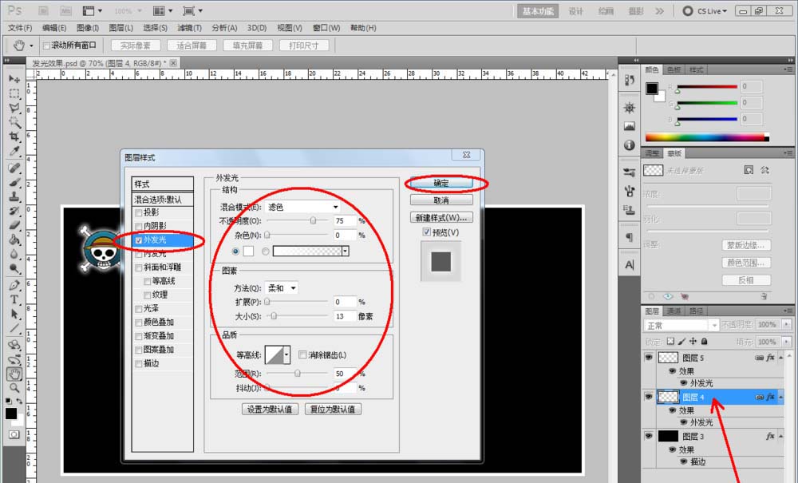
Task: Click the 大小(S) size slider handle
Action: pos(274,316)
